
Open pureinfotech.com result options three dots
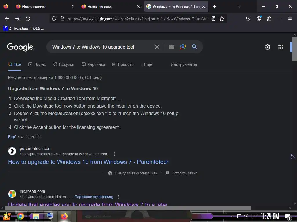[114, 154]
